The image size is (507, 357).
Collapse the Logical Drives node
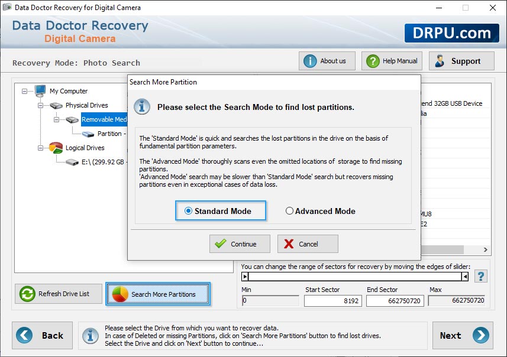coord(40,148)
